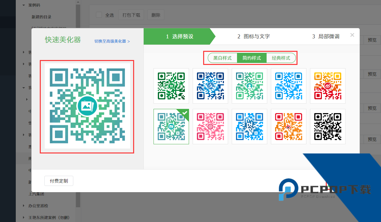Click the 打包下载 button in background
381x222 pixels.
click(x=131, y=15)
